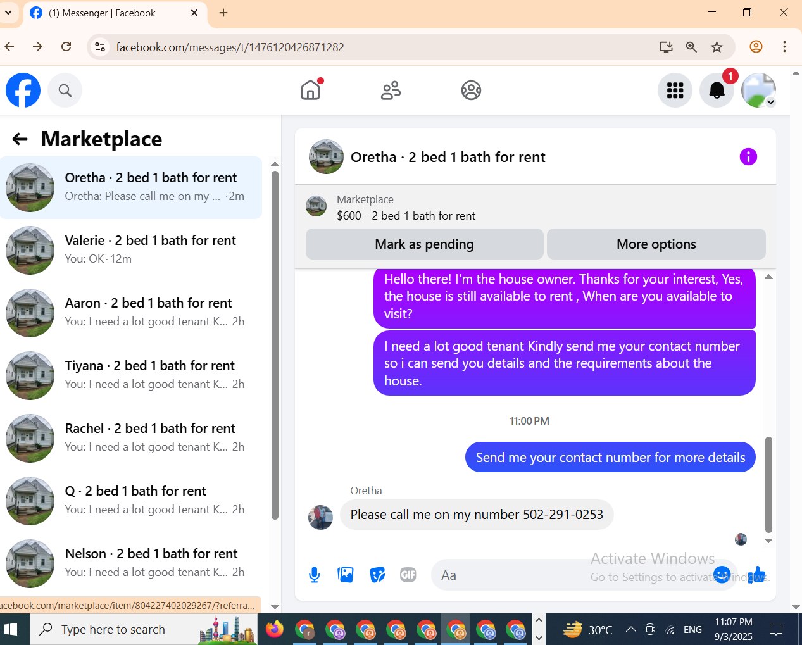Screen dimensions: 802x645
Task: Select the Messenger | Facebook tab
Action: click(115, 13)
